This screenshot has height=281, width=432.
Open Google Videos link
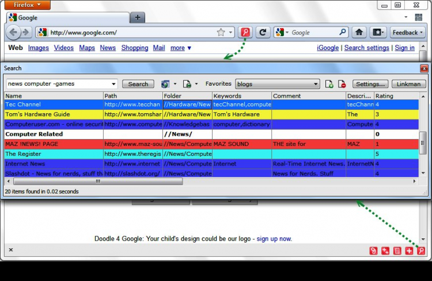coord(63,48)
